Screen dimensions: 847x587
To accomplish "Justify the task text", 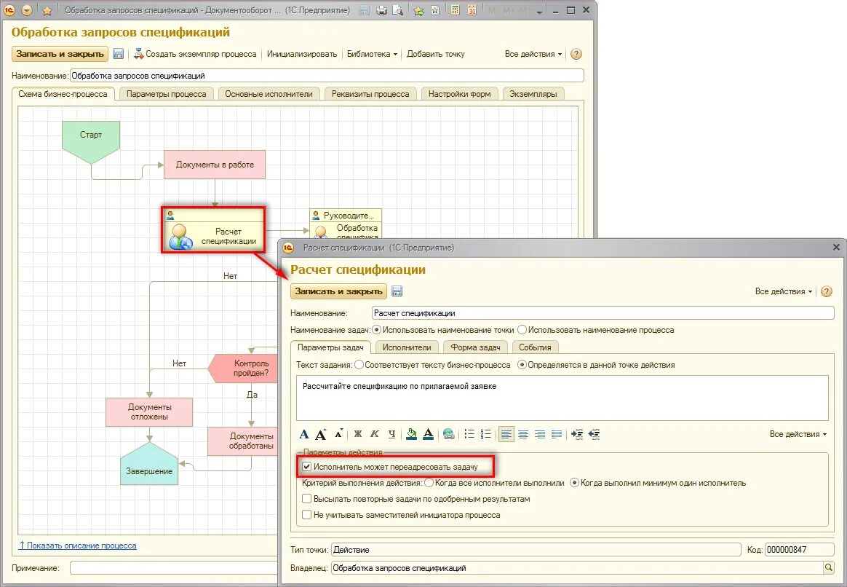I will [x=557, y=434].
